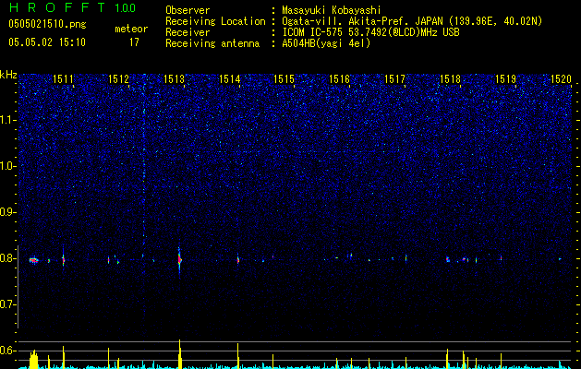Select the Ogata-vill. Akita-Pref. JAPAN location text

point(412,22)
